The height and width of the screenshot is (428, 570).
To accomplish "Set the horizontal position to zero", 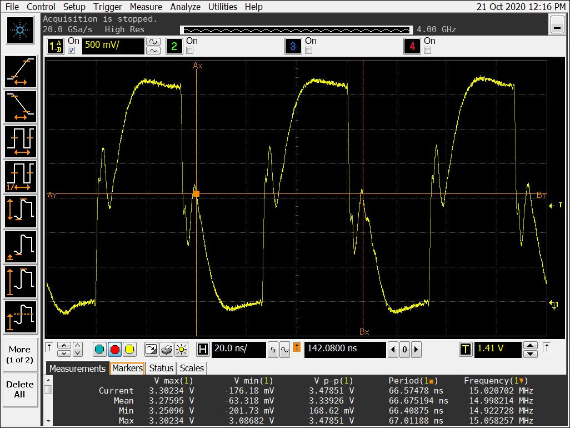I will (404, 350).
